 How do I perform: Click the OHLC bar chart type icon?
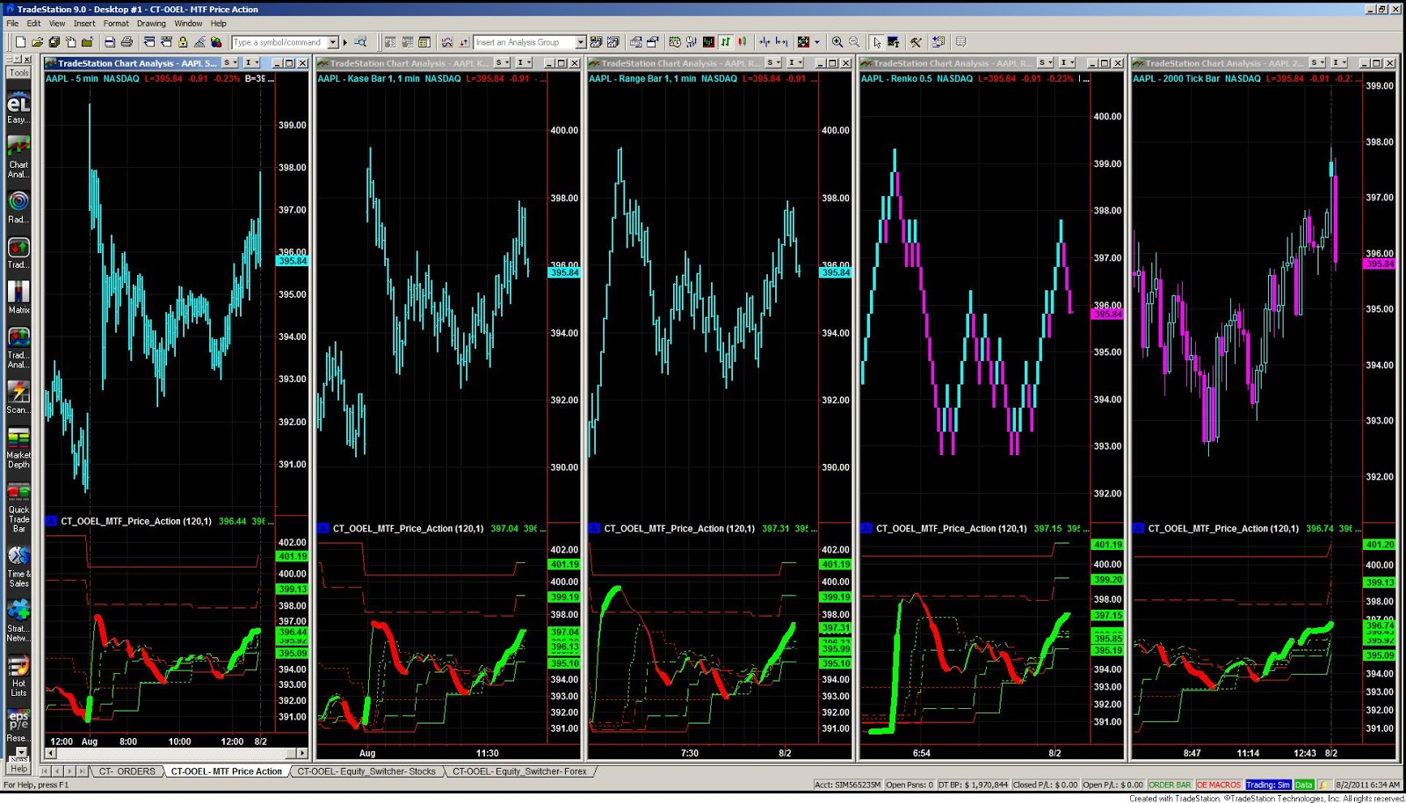point(726,42)
